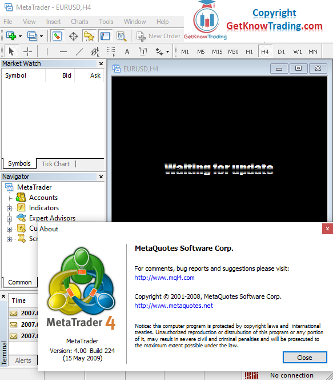The width and height of the screenshot is (333, 381).
Task: Switch to the Tick Chart tab
Action: click(x=55, y=164)
